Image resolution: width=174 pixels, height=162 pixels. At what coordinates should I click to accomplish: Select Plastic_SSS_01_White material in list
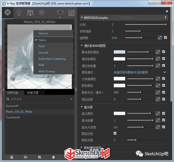click(39, 112)
